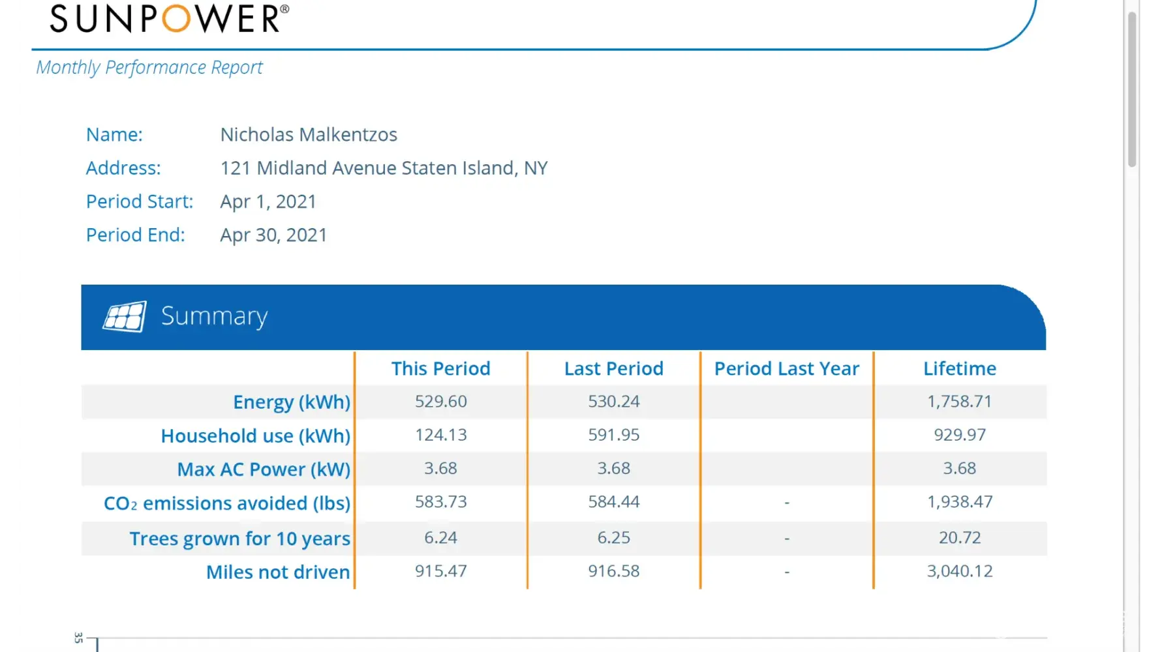This screenshot has width=1160, height=652.
Task: Click the Midland Avenue address text
Action: 384,168
